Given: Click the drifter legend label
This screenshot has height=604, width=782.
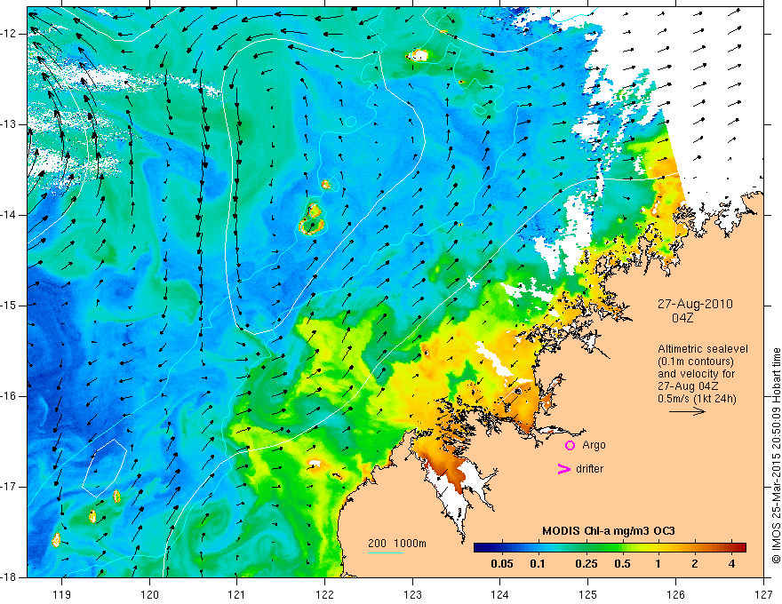Looking at the screenshot, I should click(x=589, y=468).
